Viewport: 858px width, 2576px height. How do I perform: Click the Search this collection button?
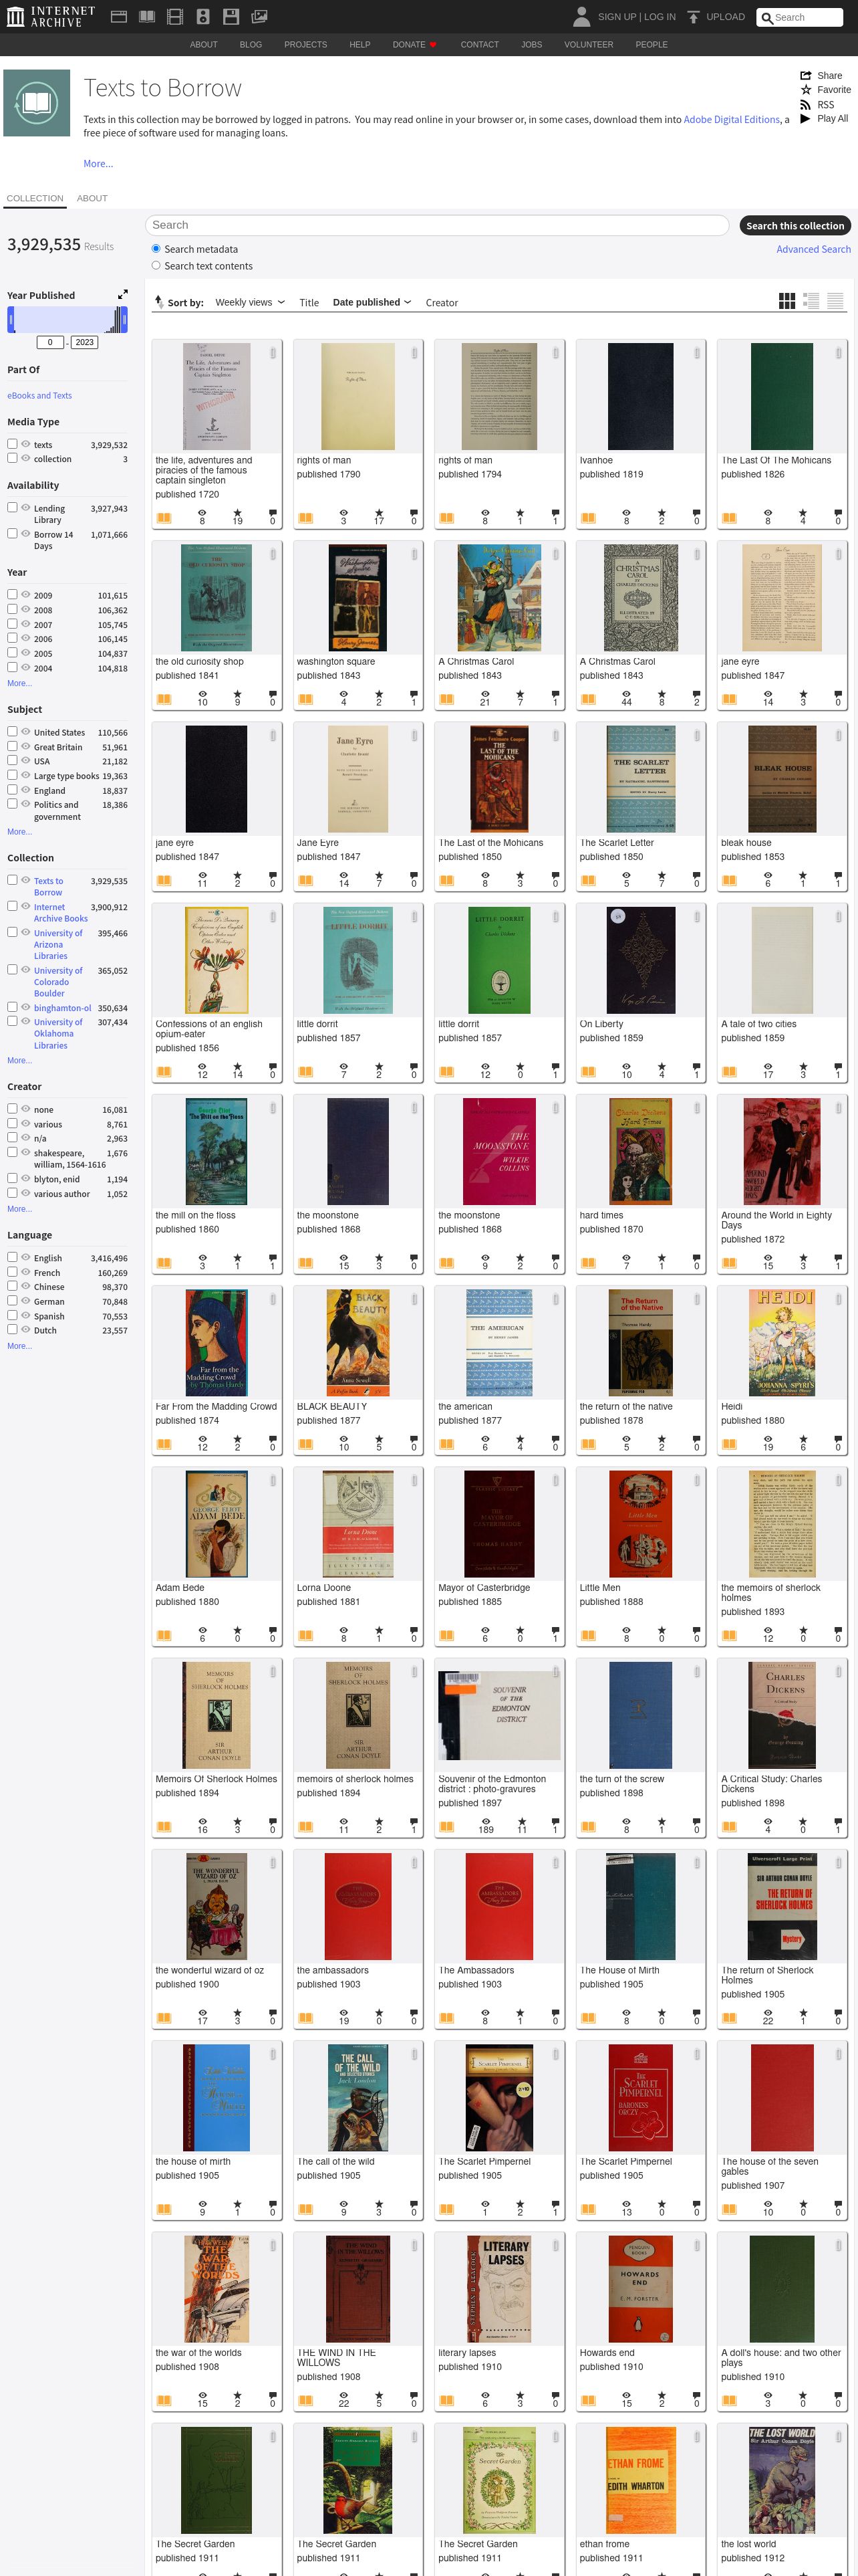click(795, 226)
